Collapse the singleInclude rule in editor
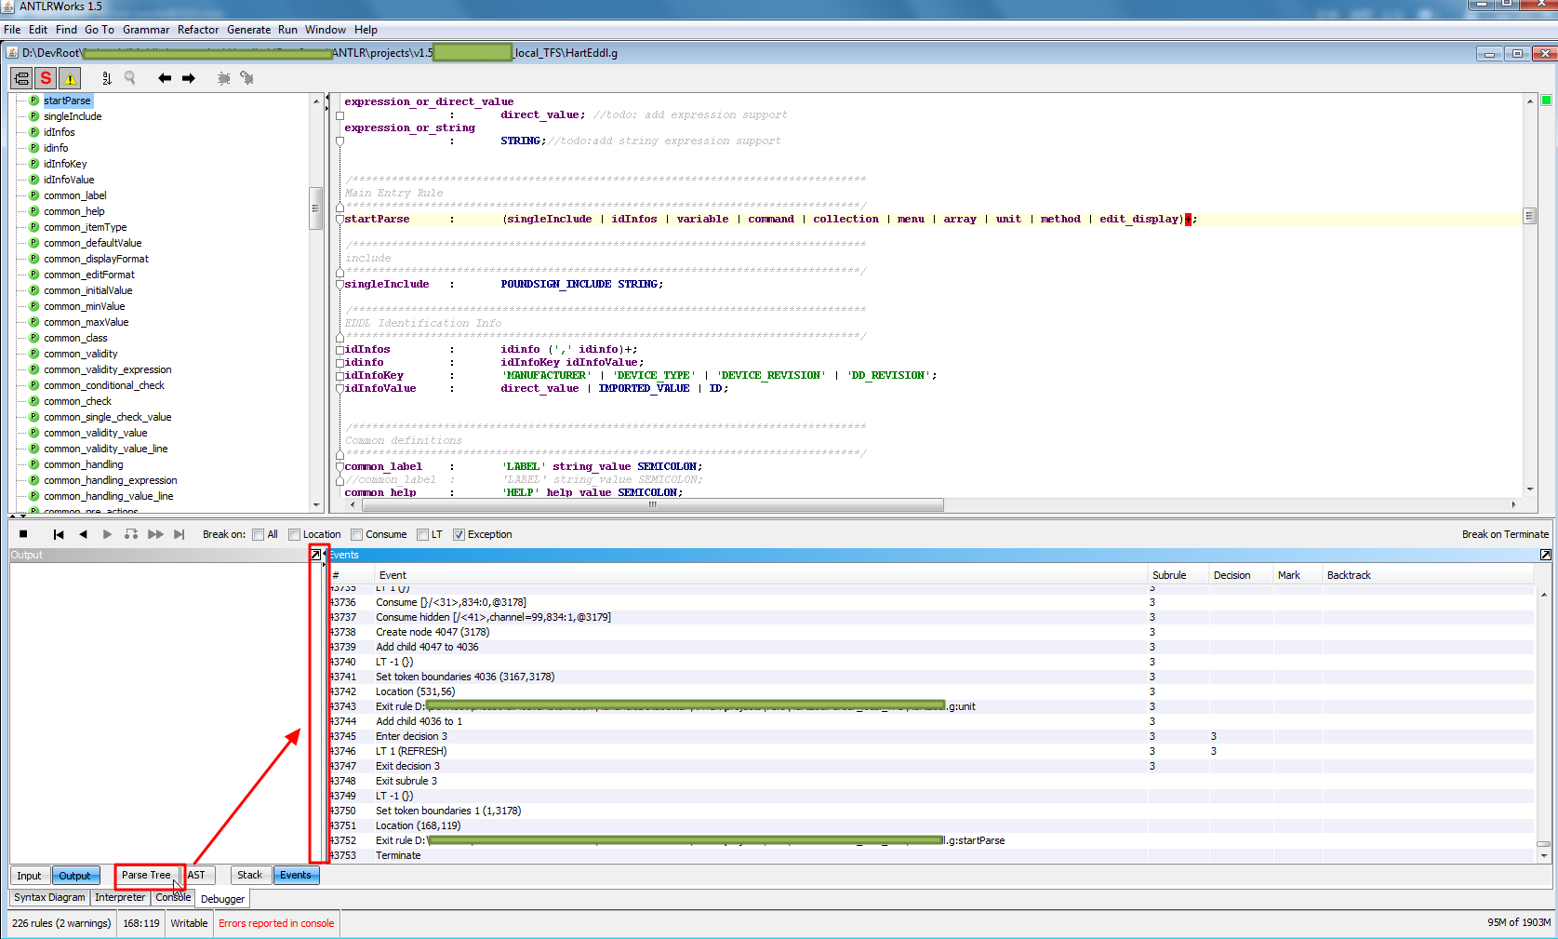The height and width of the screenshot is (939, 1558). coord(340,285)
